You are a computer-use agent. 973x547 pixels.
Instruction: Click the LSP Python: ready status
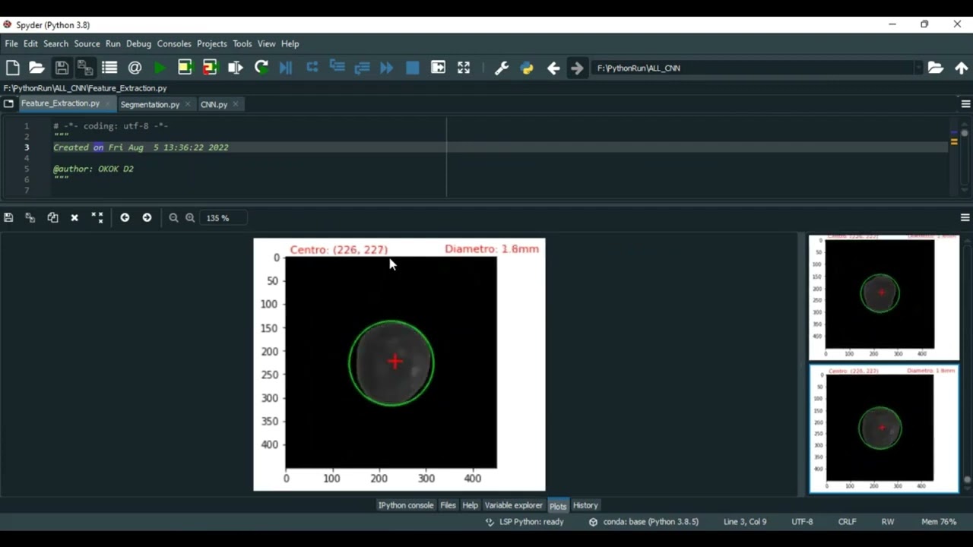pyautogui.click(x=525, y=522)
